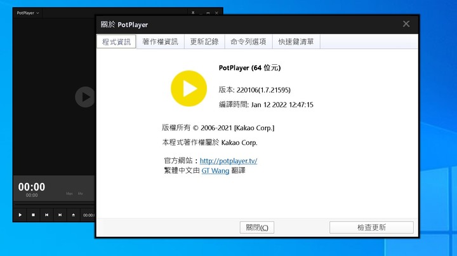This screenshot has height=256, width=457.
Task: Maximize the PotPlayer main window
Action: tap(208, 13)
